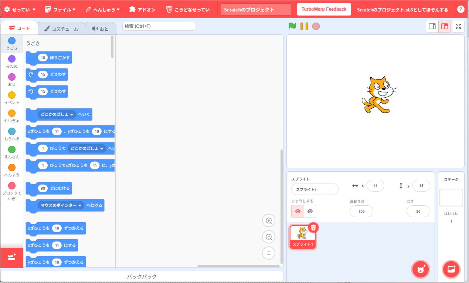This screenshot has width=469, height=283.
Task: Open the choose a backdrop button
Action: [x=451, y=269]
